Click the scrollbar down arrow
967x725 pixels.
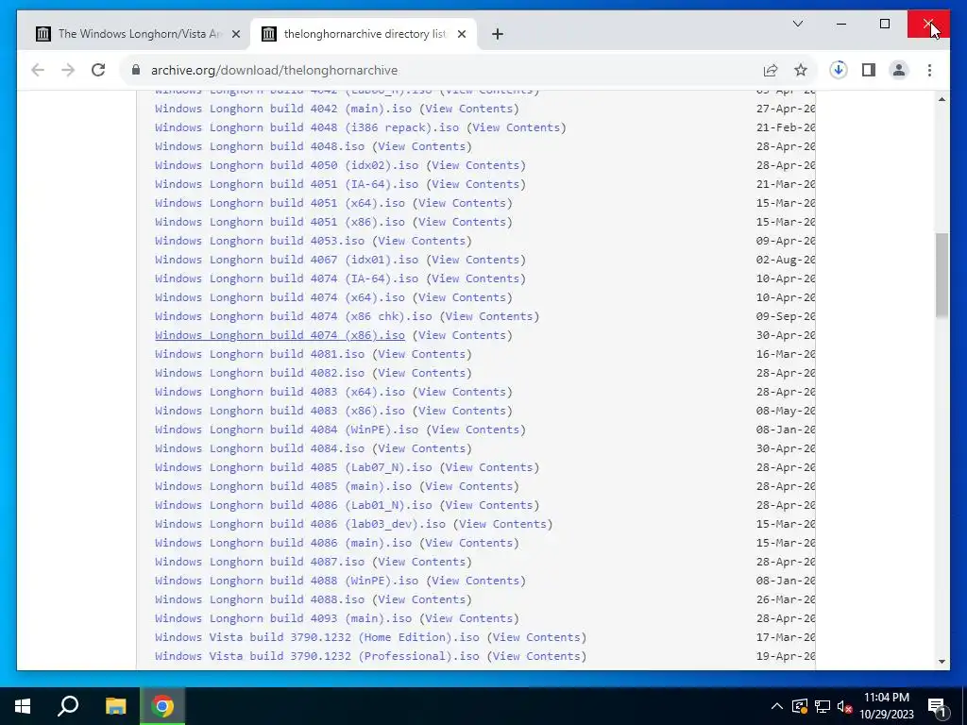click(942, 662)
